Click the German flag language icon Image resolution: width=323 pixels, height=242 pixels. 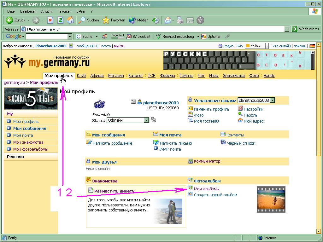312,46
